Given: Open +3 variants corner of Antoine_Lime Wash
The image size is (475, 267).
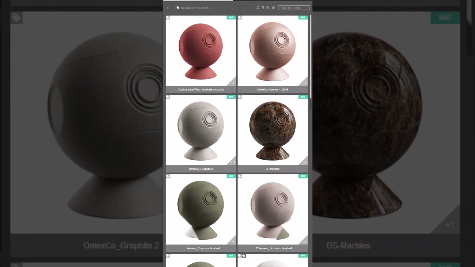Looking at the screenshot, I should (232, 82).
